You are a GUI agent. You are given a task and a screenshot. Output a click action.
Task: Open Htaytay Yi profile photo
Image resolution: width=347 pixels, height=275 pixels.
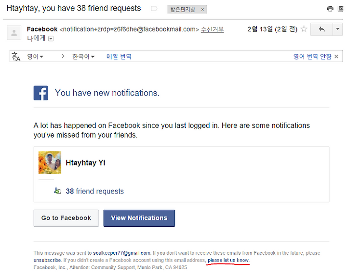(x=50, y=162)
